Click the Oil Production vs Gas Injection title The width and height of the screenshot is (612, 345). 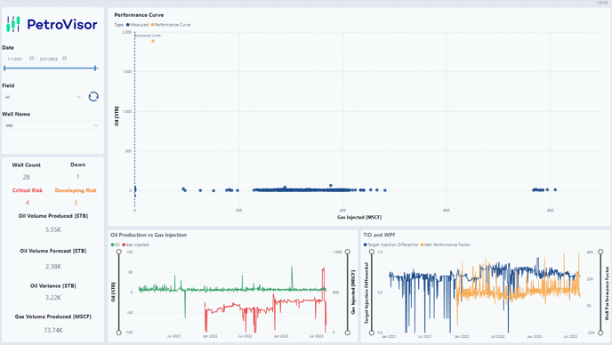[149, 235]
